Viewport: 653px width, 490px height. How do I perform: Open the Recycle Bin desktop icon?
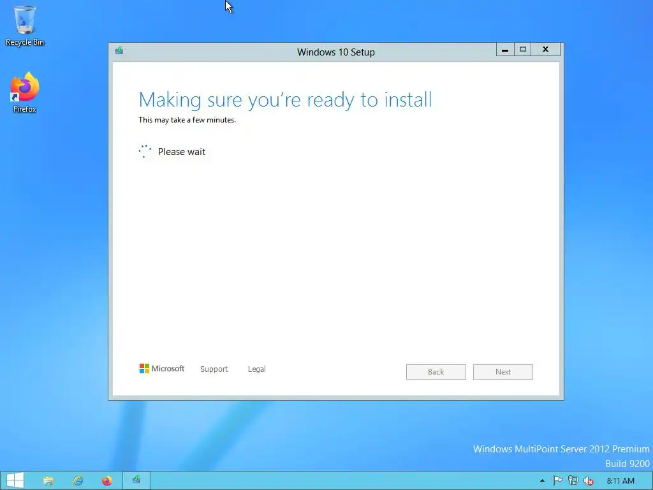click(x=25, y=26)
